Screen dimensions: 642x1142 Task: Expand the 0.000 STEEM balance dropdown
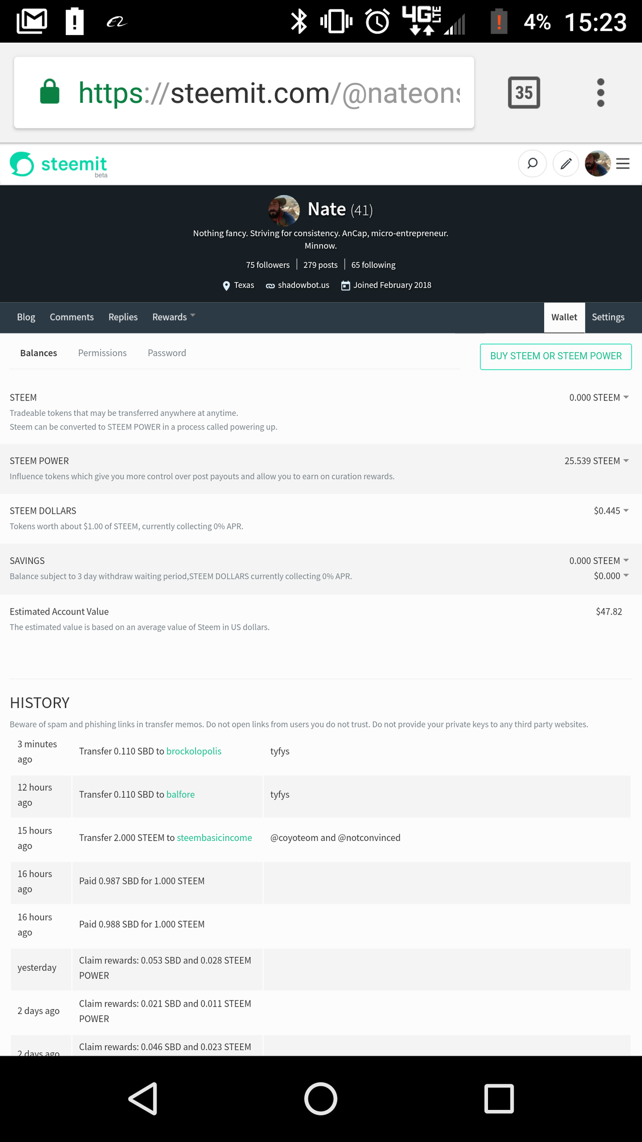[599, 397]
